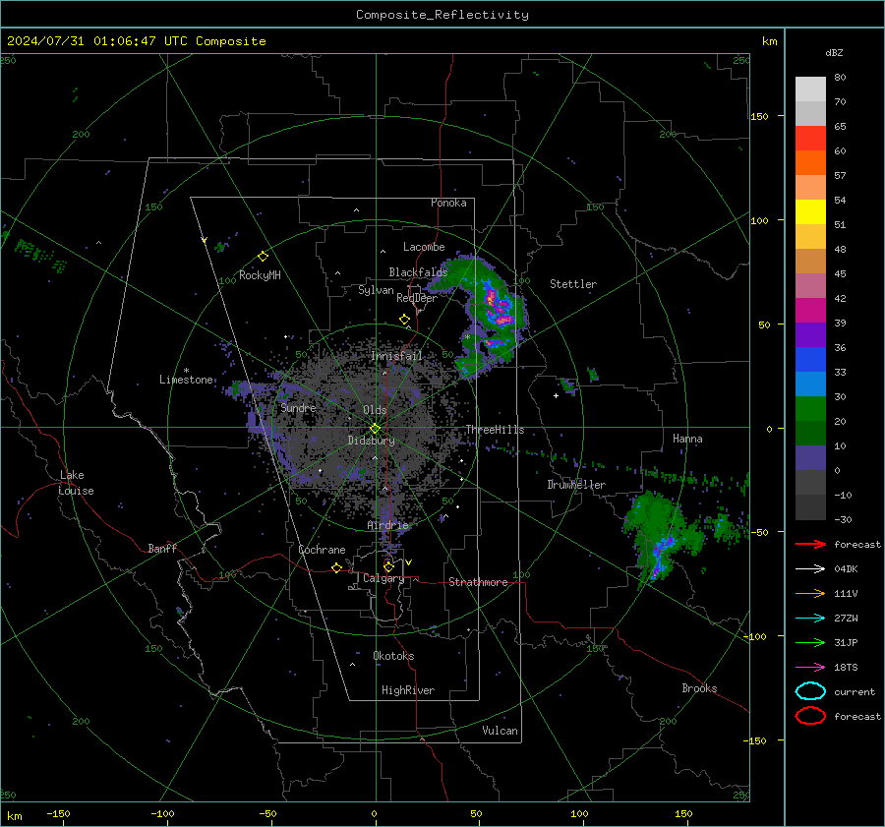885x827 pixels.
Task: Click the cyan 27ZW arrow in legend
Action: [810, 619]
